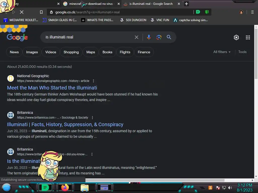Open the Start orb on taskbar
Image resolution: width=258 pixels, height=193 pixels.
[x=7, y=188]
